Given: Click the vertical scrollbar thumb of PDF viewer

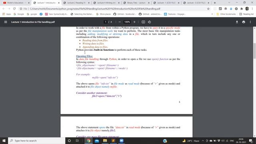Looking at the screenshot, I should click(x=254, y=51).
